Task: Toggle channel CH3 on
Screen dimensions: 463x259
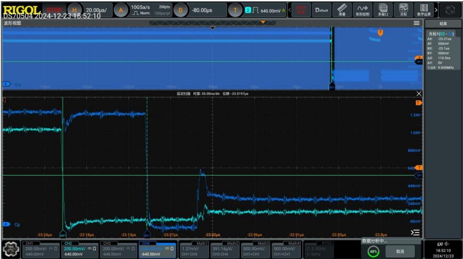Action: [x=118, y=249]
